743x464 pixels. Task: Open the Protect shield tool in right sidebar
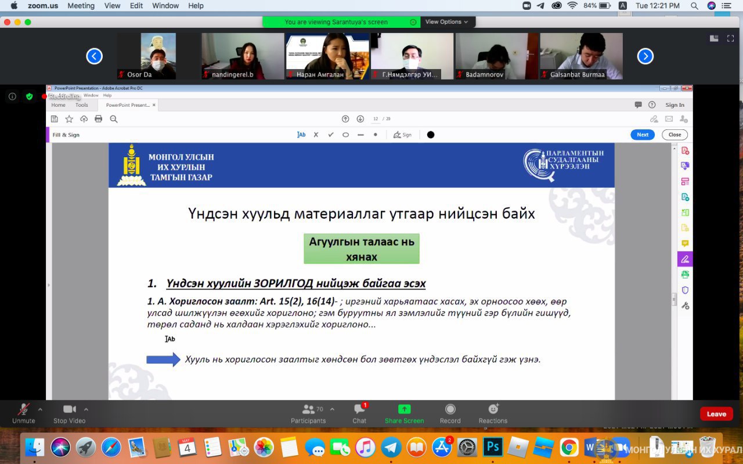(685, 290)
